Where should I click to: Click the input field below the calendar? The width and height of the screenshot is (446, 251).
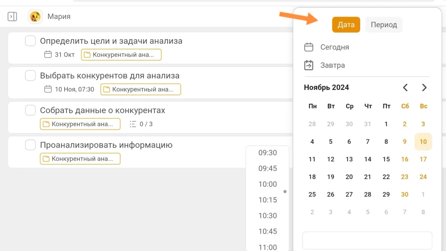(x=367, y=241)
